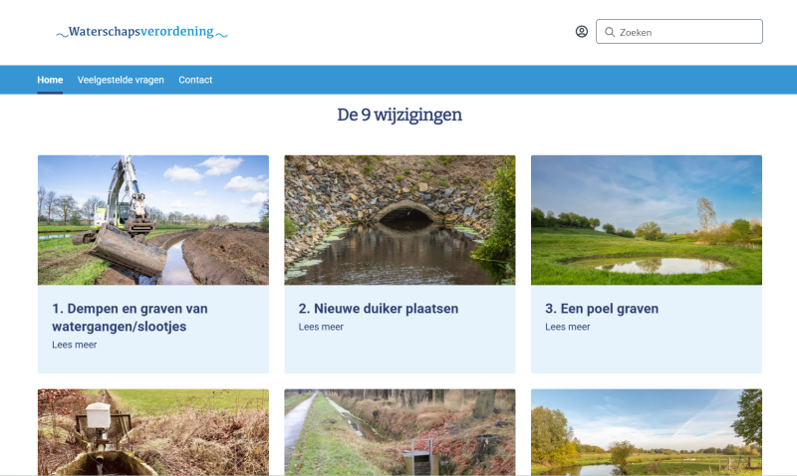This screenshot has width=797, height=476.
Task: Click 'Lees meer' under Nieuwe duiker plaatsen
Action: coord(321,327)
